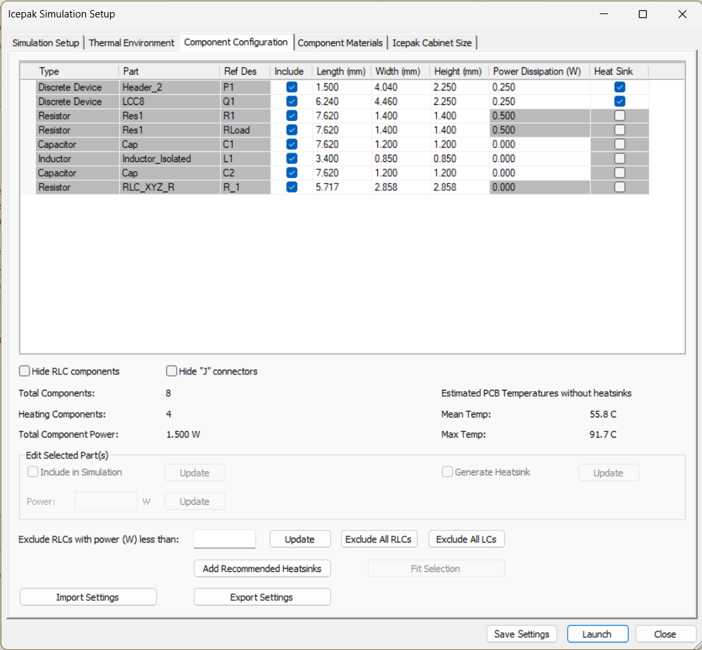The height and width of the screenshot is (650, 702).
Task: Uncheck Include for resistor RLoad
Action: (x=291, y=130)
